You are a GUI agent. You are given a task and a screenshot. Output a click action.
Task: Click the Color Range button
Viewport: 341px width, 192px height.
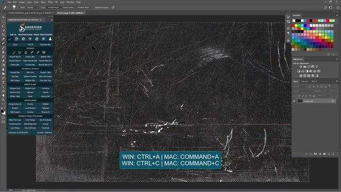coord(30,120)
